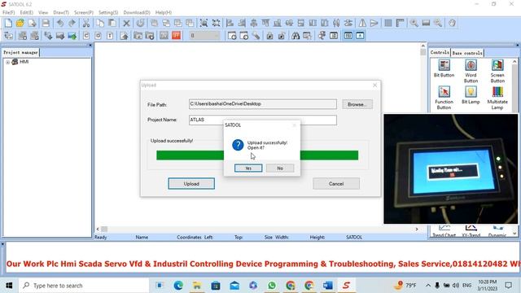Image resolution: width=521 pixels, height=293 pixels.
Task: Close the Upload dialog with X
Action: point(374,85)
